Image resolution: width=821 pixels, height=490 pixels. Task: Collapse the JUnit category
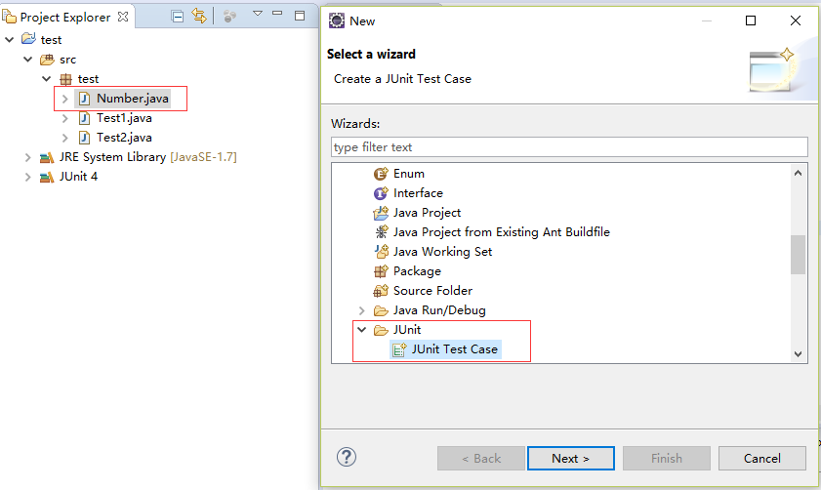pyautogui.click(x=362, y=330)
